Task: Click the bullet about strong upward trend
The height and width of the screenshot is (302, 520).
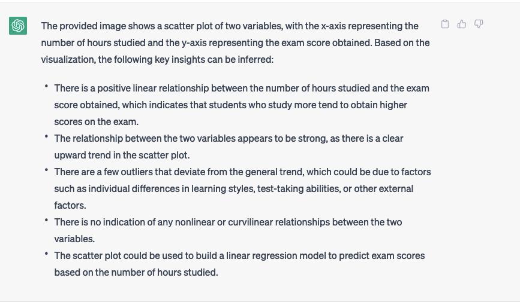Action: point(229,147)
